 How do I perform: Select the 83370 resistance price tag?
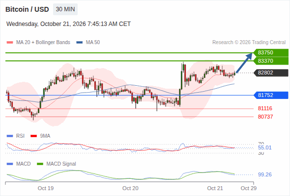click(271, 61)
